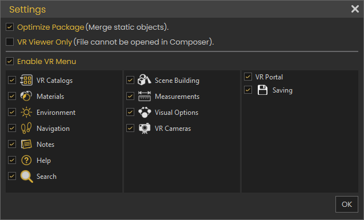
Task: Click the Saving floppy disk icon
Action: tap(262, 90)
